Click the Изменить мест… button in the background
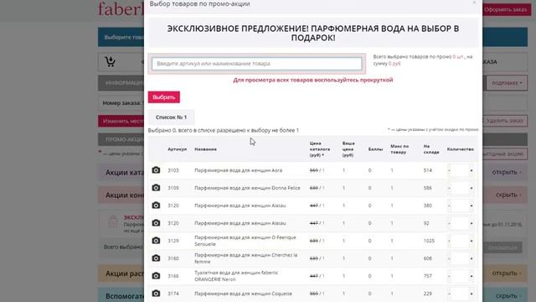Image resolution: width=536 pixels, height=302 pixels. pyautogui.click(x=121, y=121)
